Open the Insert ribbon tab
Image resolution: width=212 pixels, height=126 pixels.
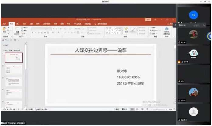[18, 23]
